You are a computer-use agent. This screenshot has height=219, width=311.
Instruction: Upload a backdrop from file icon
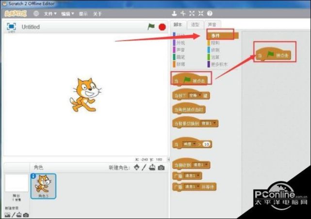[x=19, y=215]
